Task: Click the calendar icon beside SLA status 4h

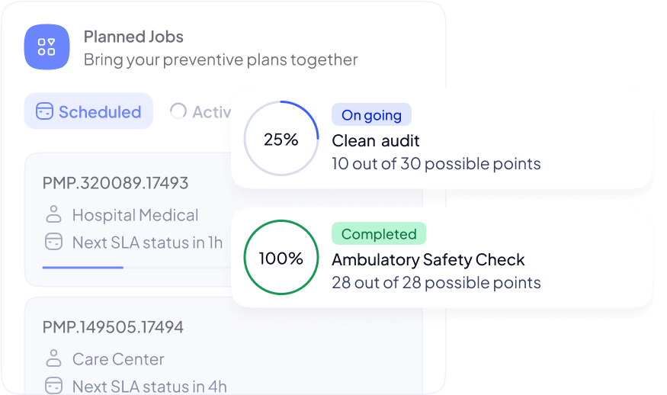Action: pos(53,386)
